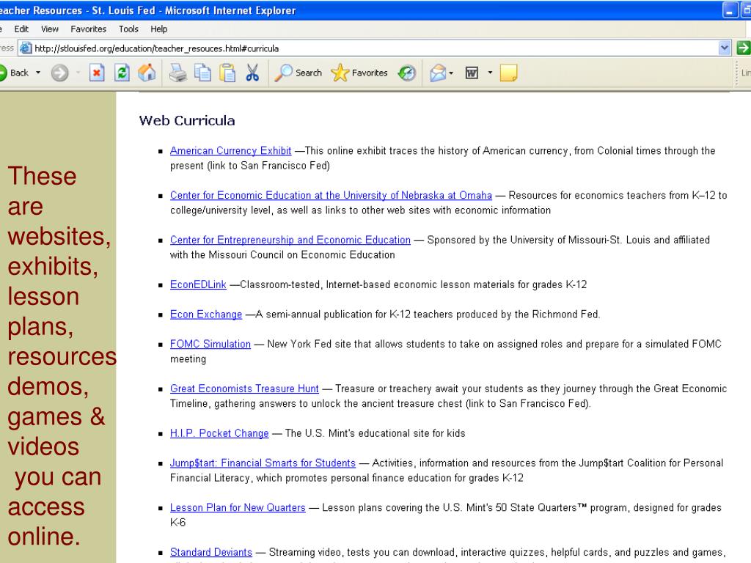Expand the Mail button dropdown arrow
This screenshot has width=751, height=563.
click(x=451, y=73)
